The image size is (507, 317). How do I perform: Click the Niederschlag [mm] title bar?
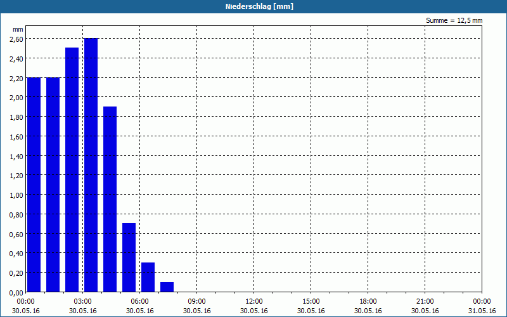click(253, 6)
